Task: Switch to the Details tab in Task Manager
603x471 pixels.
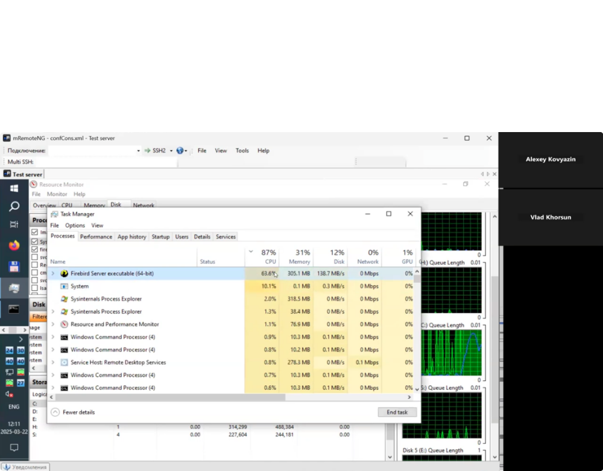Action: 202,237
